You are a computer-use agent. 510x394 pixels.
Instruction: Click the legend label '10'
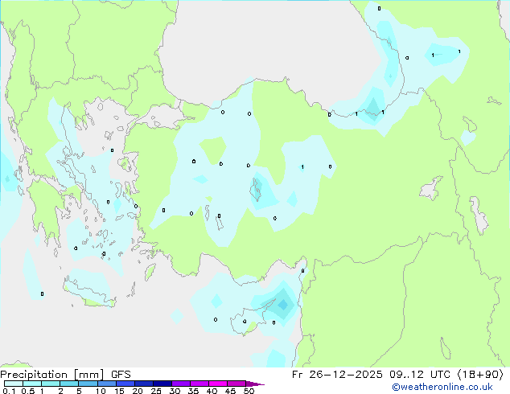pos(101,391)
